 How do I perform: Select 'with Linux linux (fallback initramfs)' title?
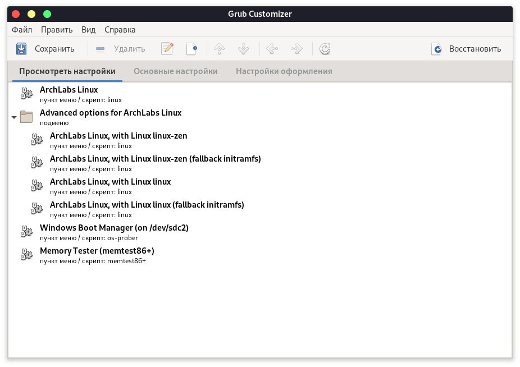(147, 205)
